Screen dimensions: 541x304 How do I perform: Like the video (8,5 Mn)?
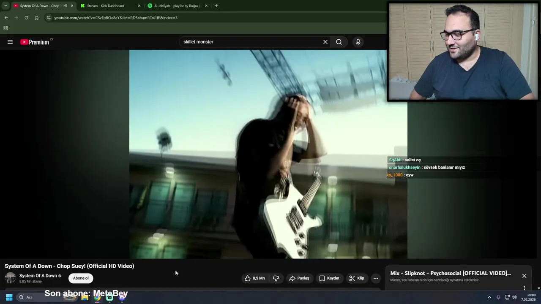coord(255,278)
